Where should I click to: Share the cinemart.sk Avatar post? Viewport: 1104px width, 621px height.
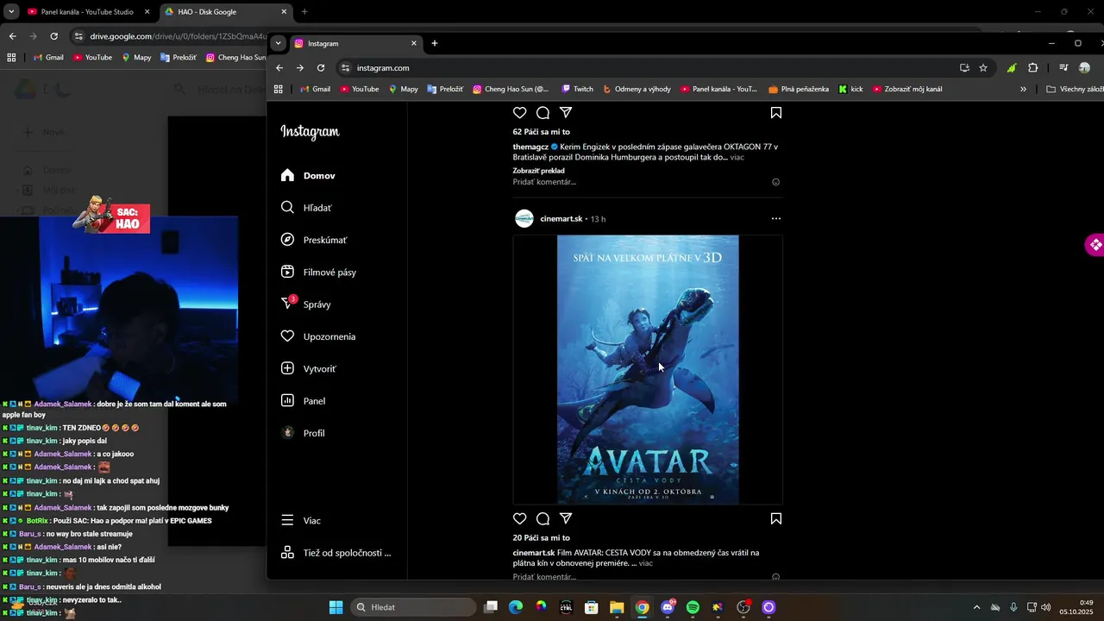point(566,518)
